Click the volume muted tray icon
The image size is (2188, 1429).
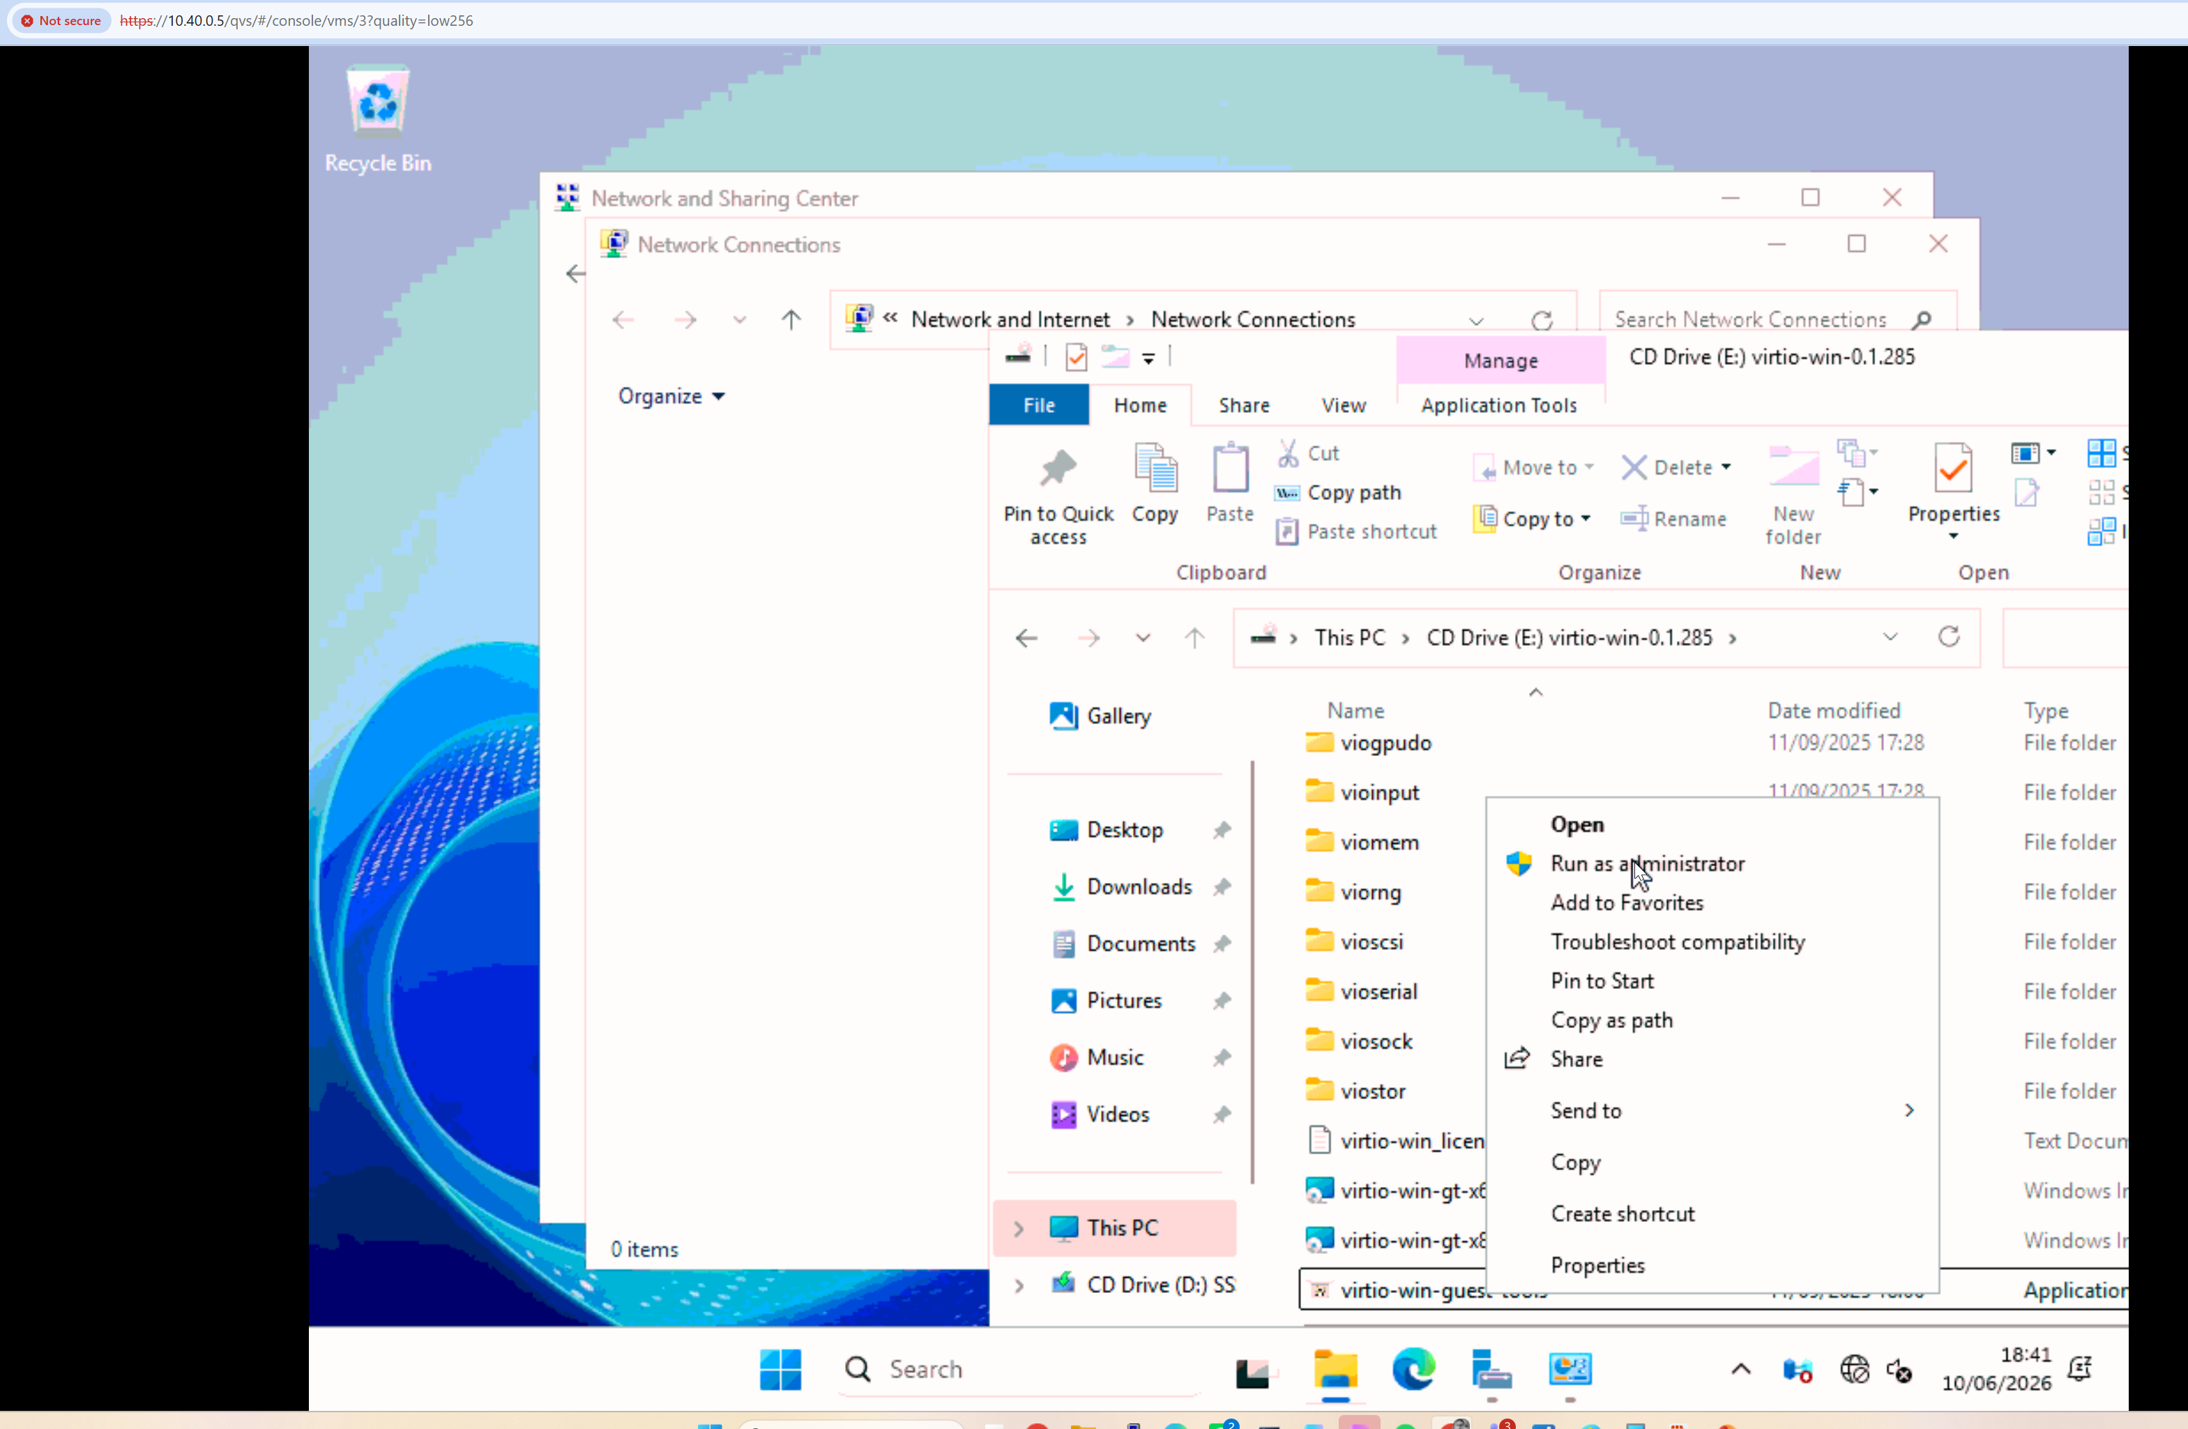[1899, 1370]
